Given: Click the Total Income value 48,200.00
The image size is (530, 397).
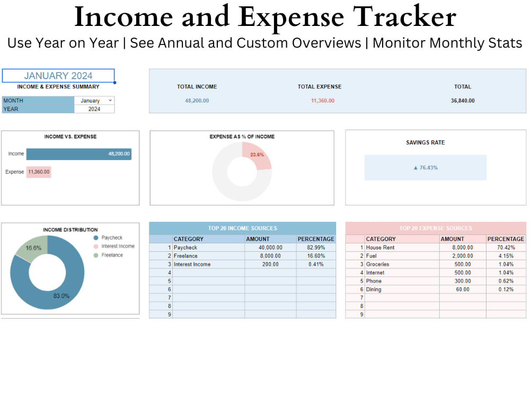Looking at the screenshot, I should point(197,101).
